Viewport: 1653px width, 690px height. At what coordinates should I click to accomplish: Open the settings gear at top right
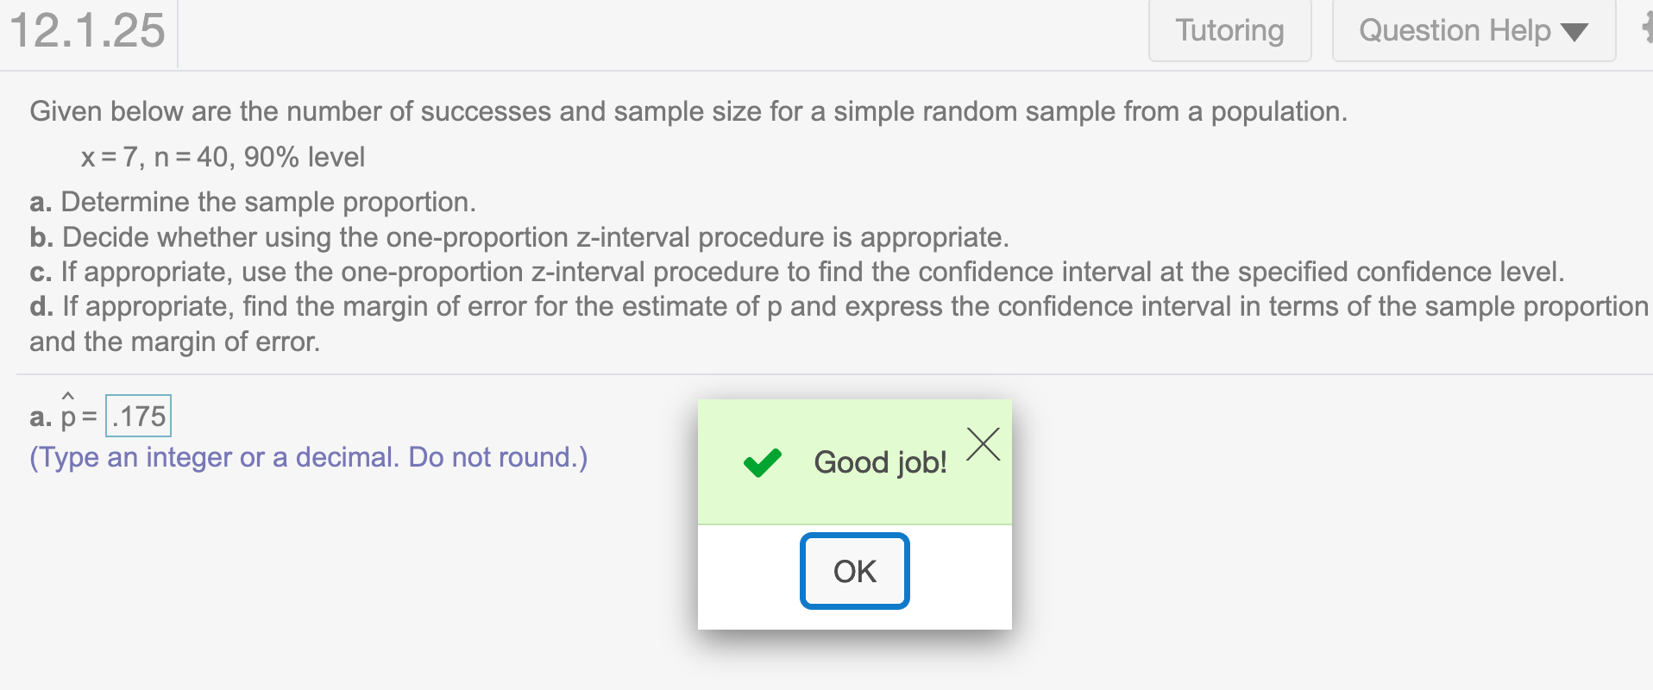tap(1646, 29)
